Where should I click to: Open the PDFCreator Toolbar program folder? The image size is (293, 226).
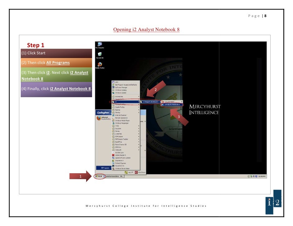[126, 139]
